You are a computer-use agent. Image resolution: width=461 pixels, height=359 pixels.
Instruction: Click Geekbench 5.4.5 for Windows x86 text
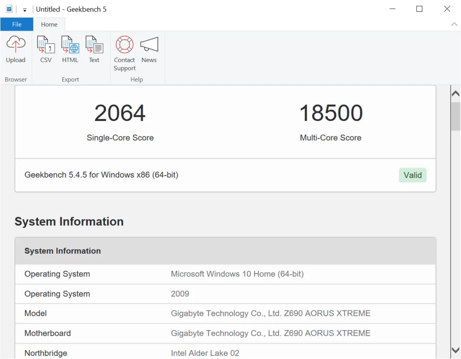pyautogui.click(x=101, y=175)
